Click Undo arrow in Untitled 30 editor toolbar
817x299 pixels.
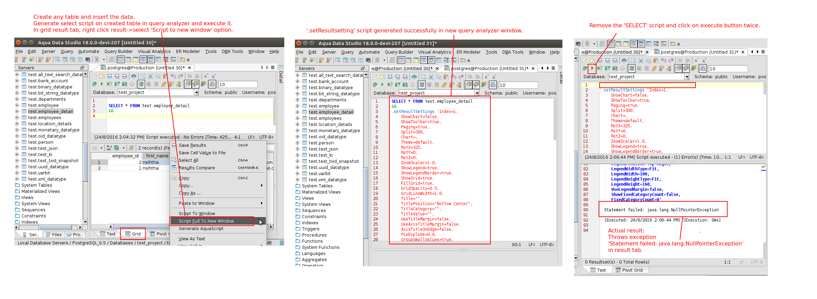coord(173,76)
